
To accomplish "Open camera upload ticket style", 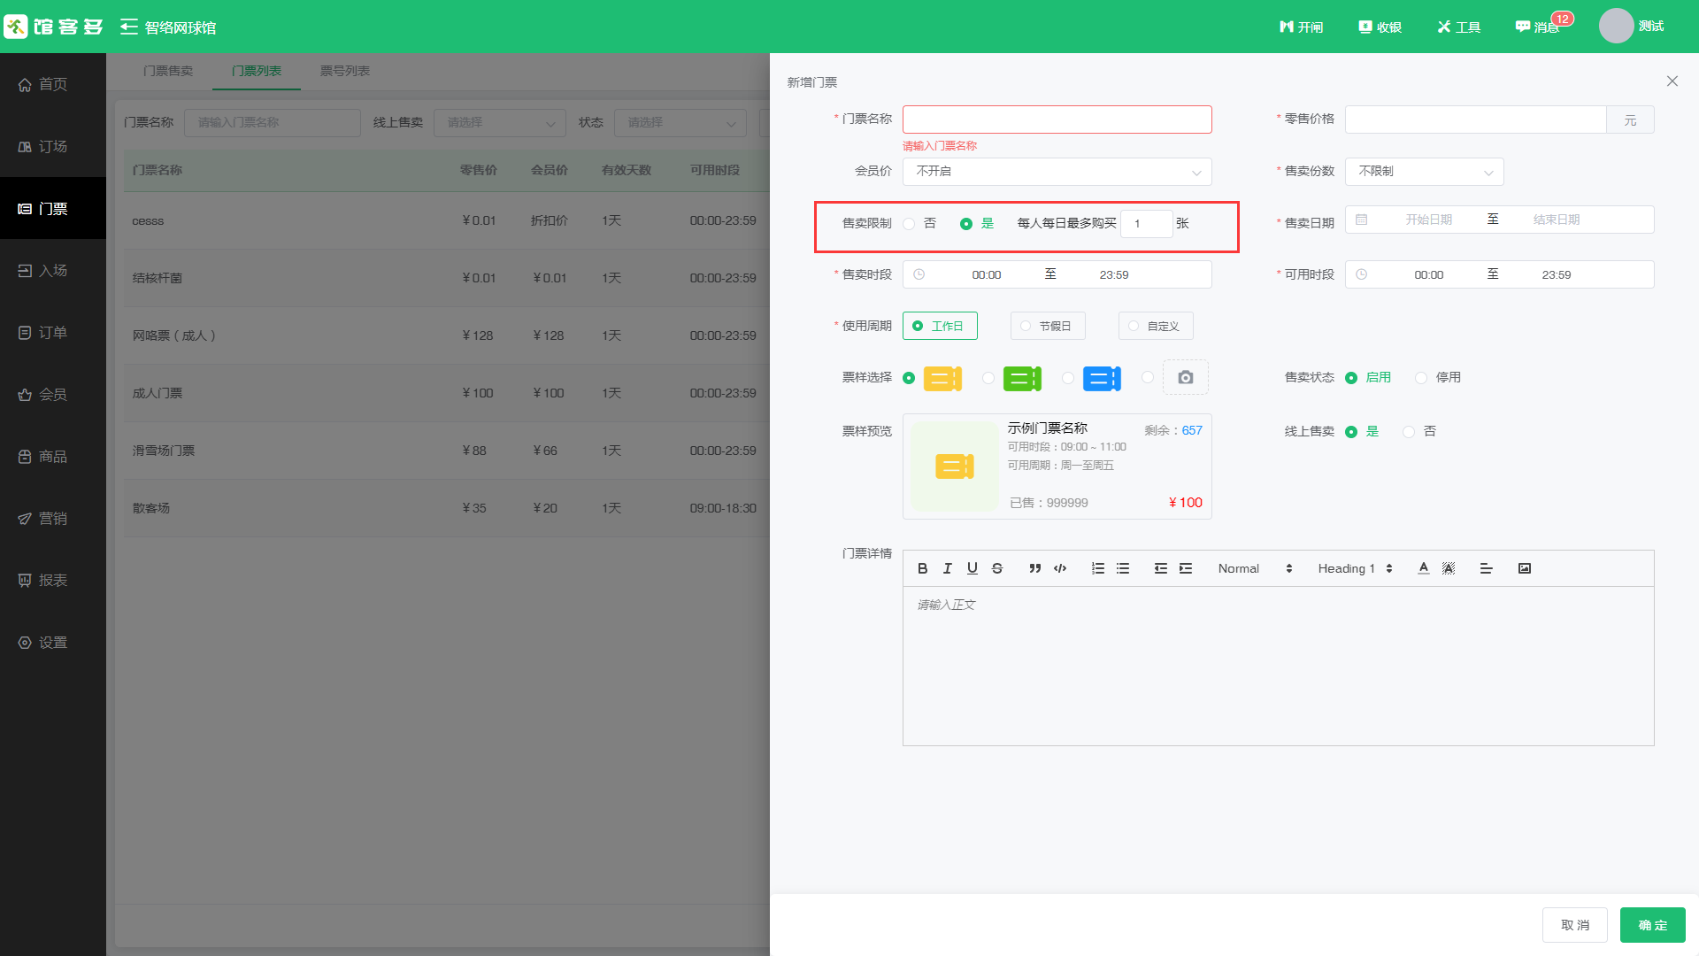I will [1185, 377].
